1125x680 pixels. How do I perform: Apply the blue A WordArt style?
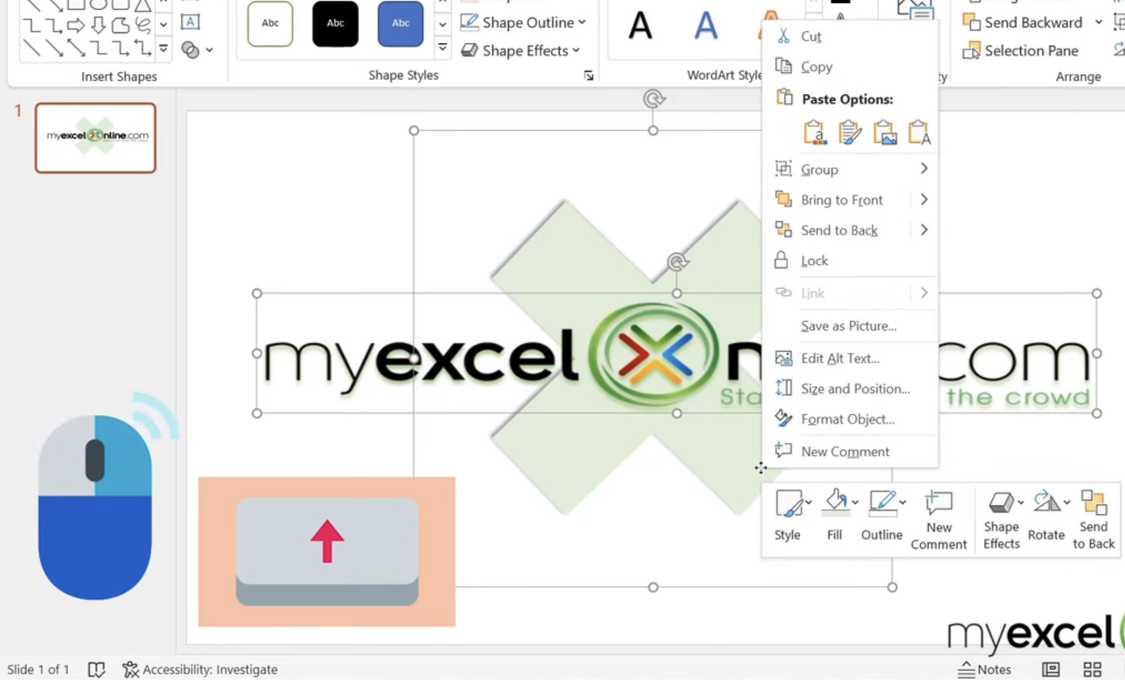tap(706, 26)
